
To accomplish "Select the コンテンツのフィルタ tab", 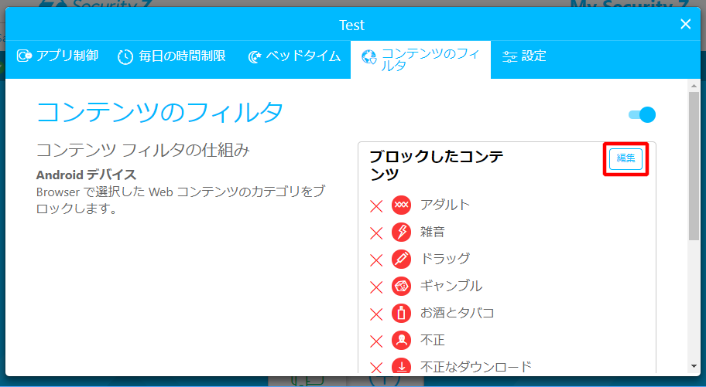I will [x=420, y=59].
